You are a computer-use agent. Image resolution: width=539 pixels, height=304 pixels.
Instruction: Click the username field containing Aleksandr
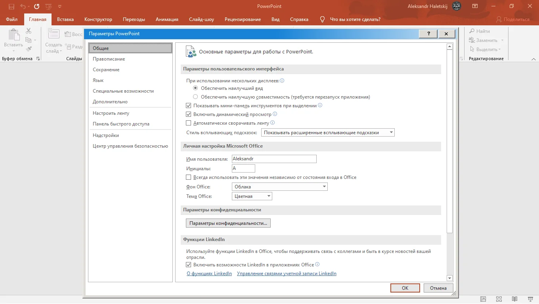coord(274,159)
